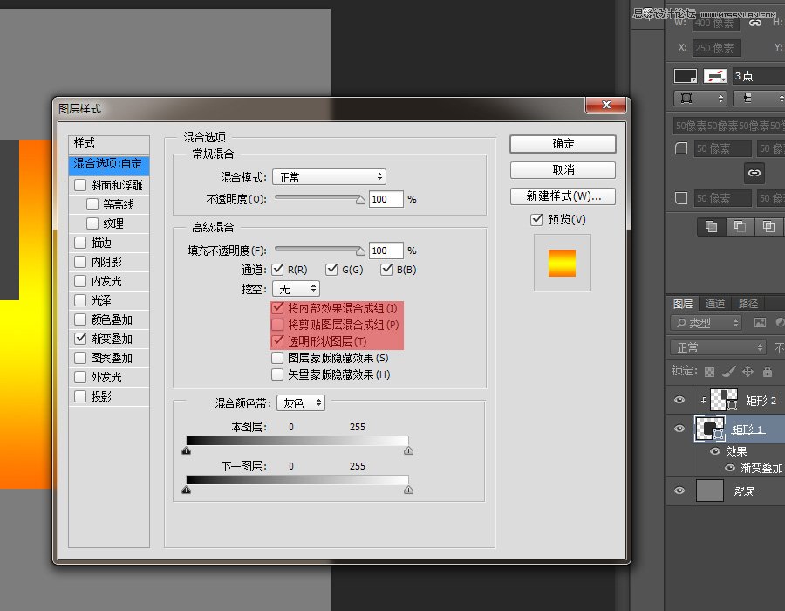Click the 新建样式(W)... button

click(563, 196)
